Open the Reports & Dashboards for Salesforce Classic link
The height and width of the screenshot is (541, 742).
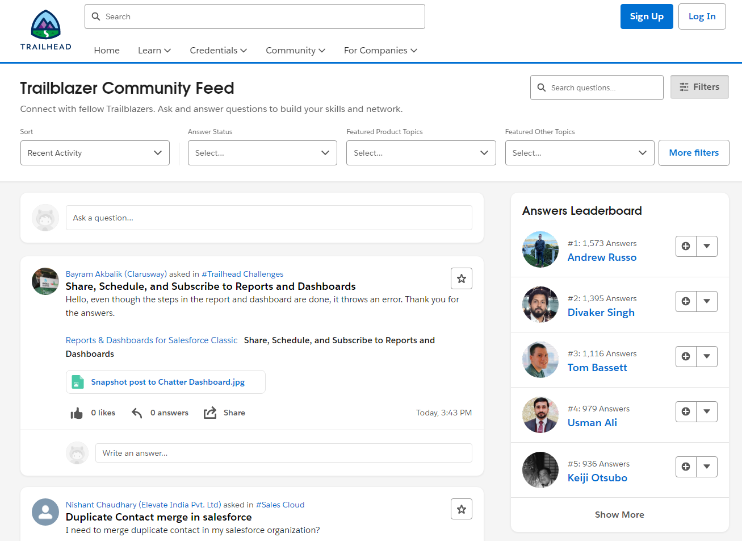pyautogui.click(x=152, y=340)
